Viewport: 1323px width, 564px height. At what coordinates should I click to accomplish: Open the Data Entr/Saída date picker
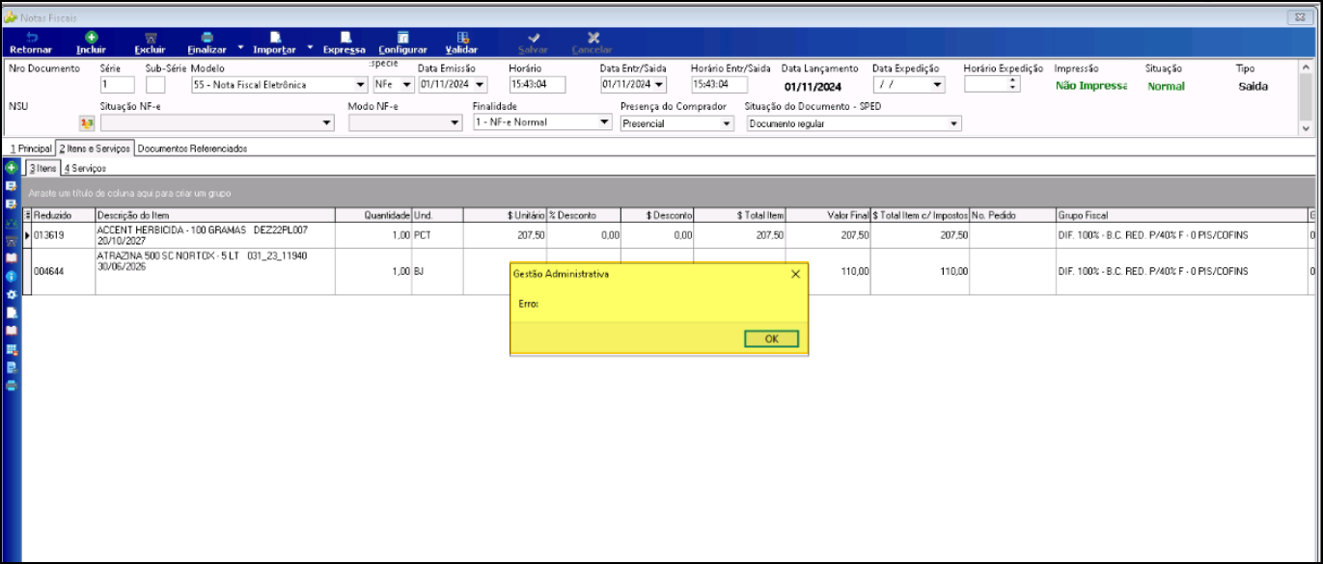[660, 85]
